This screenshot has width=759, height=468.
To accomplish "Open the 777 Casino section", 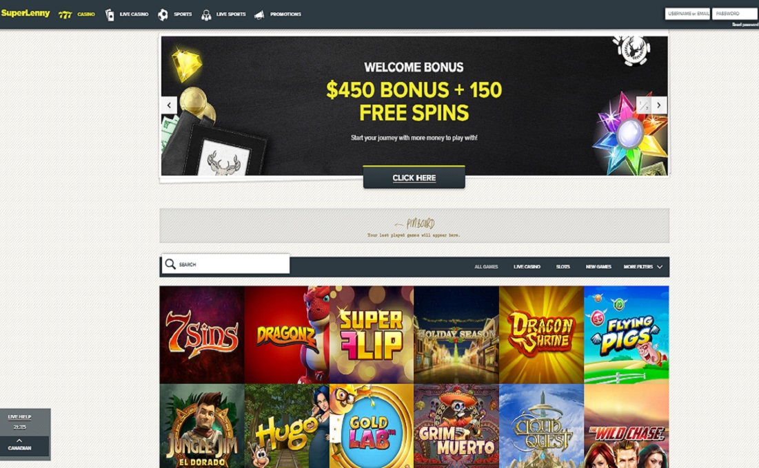I will tap(77, 14).
